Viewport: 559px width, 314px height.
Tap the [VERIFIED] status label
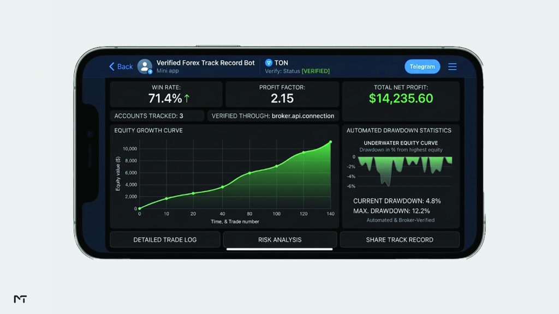point(316,71)
